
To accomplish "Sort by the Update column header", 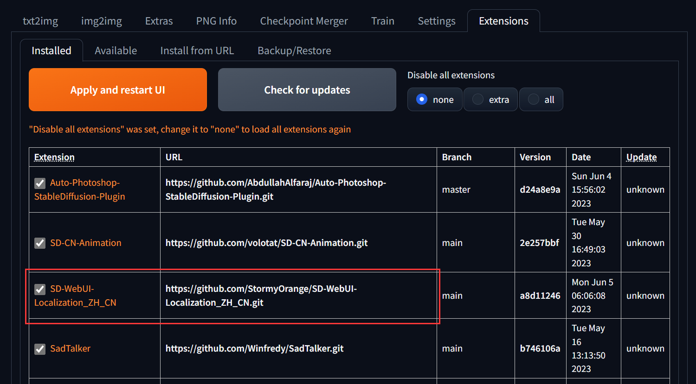I will click(x=641, y=157).
